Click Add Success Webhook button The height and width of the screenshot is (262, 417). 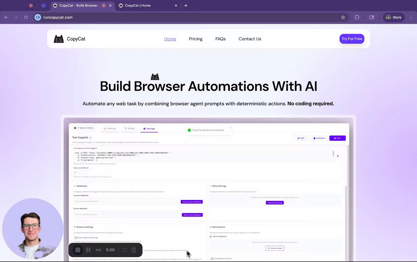click(x=192, y=202)
